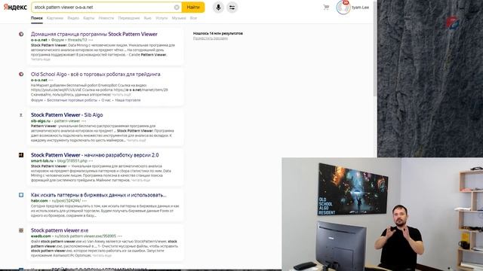Open the user profile avatar
This screenshot has width=483, height=271.
coord(343,8)
